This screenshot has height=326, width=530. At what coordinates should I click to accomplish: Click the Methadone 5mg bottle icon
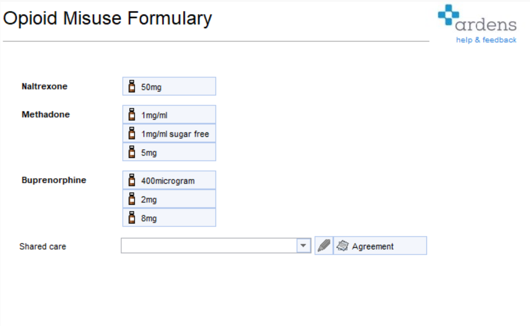coord(132,152)
